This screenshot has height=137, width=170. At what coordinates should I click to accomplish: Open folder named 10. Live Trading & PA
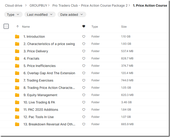pos(39,102)
